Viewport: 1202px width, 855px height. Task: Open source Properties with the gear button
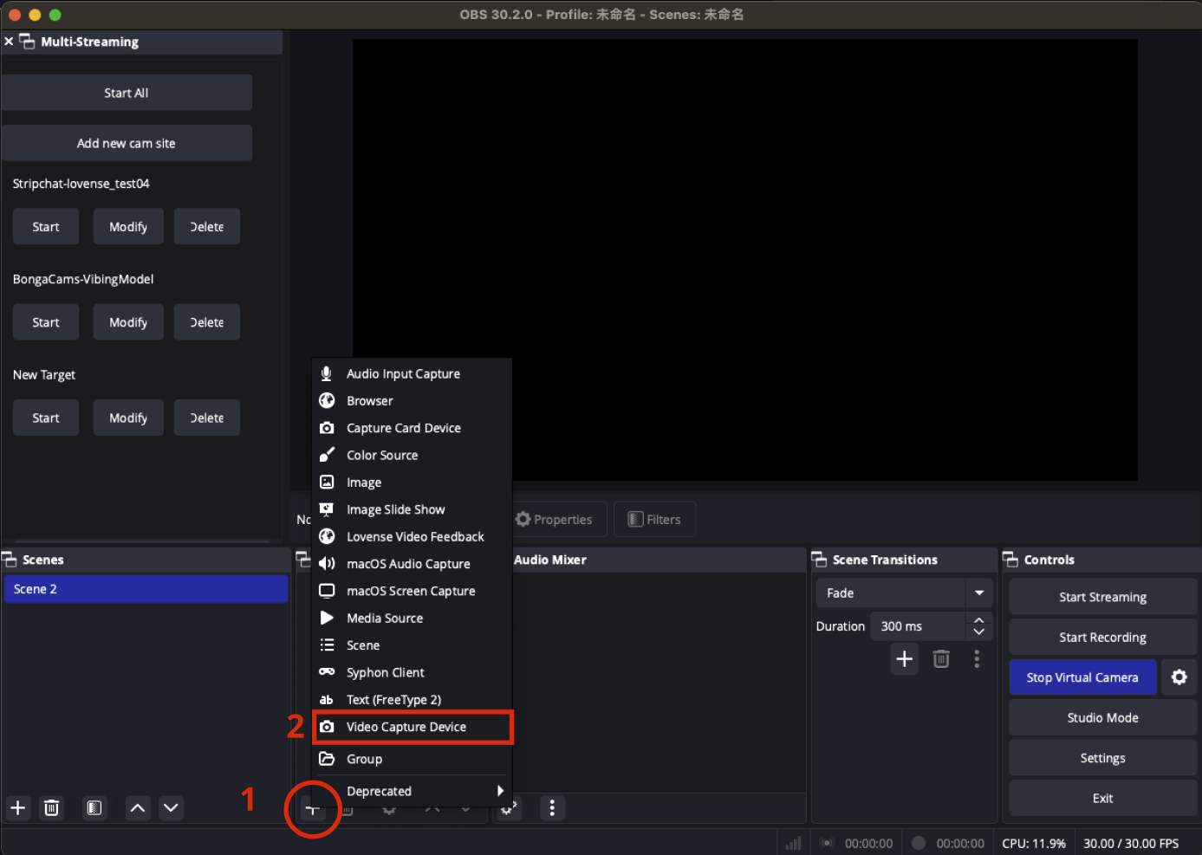[557, 519]
